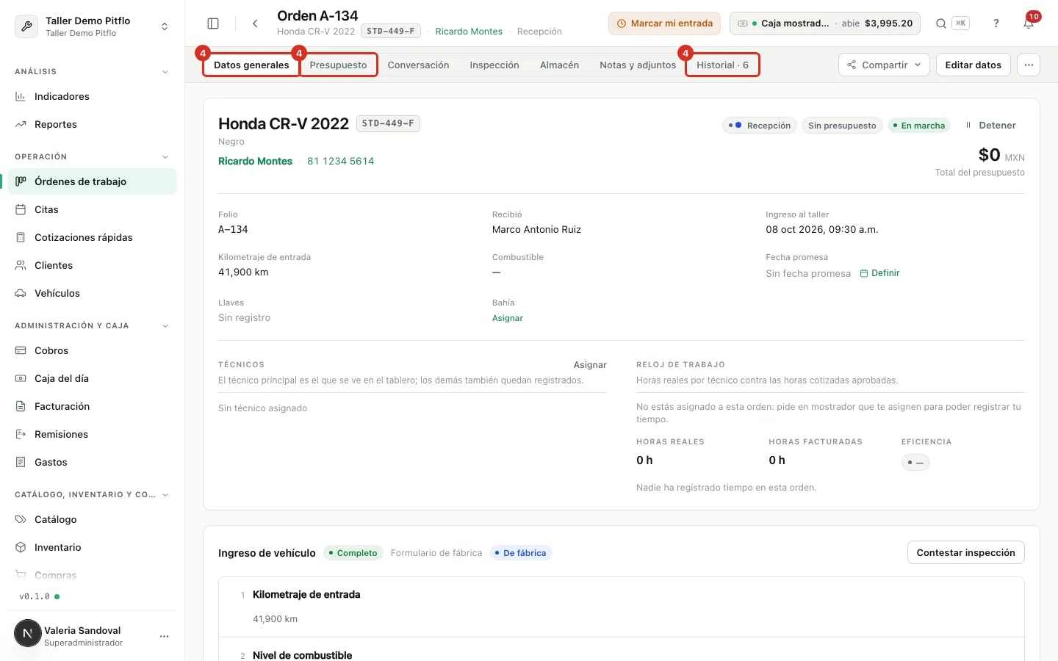
Task: Click the Clientes people icon
Action: 21,265
